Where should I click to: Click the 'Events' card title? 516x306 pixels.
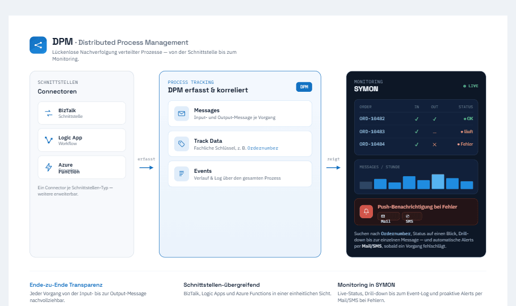203,171
